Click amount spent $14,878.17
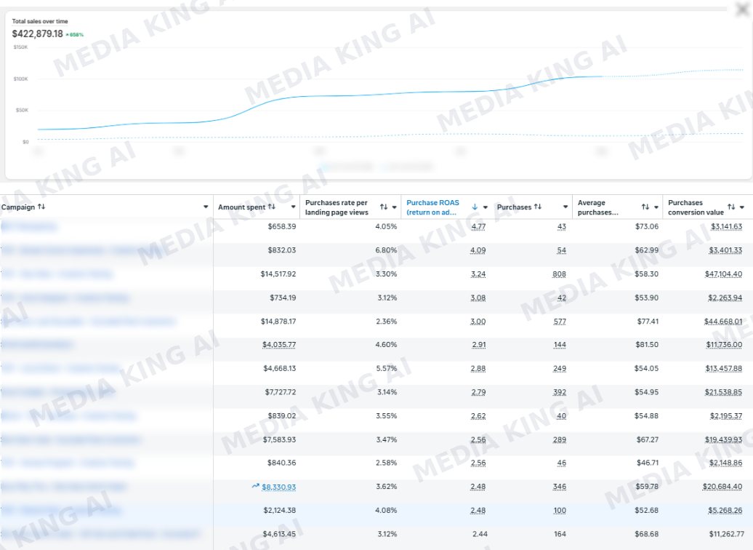 pos(278,321)
